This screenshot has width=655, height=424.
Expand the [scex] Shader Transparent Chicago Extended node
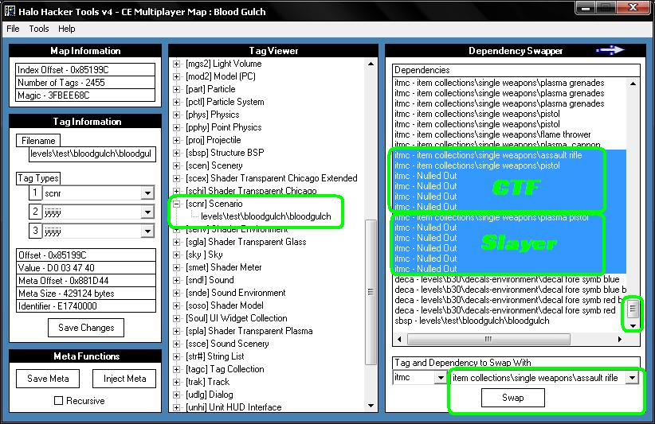tap(177, 178)
